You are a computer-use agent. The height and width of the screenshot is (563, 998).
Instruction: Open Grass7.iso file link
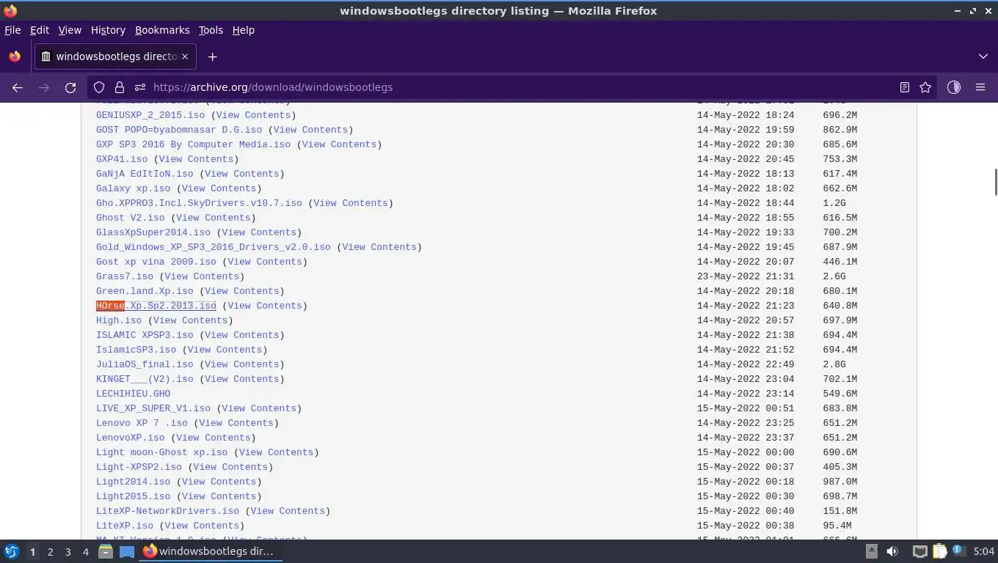(125, 276)
